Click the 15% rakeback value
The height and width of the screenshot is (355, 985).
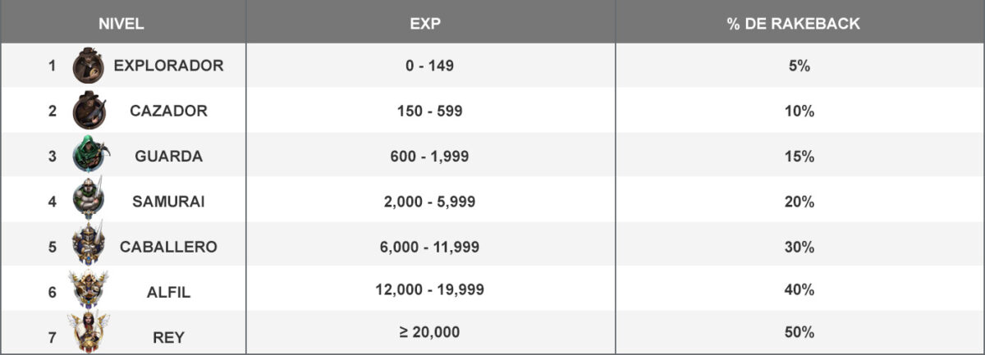click(x=799, y=156)
